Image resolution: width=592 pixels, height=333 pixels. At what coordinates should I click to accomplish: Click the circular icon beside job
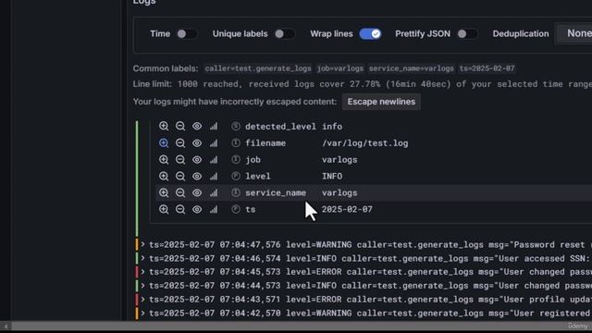pyautogui.click(x=236, y=159)
